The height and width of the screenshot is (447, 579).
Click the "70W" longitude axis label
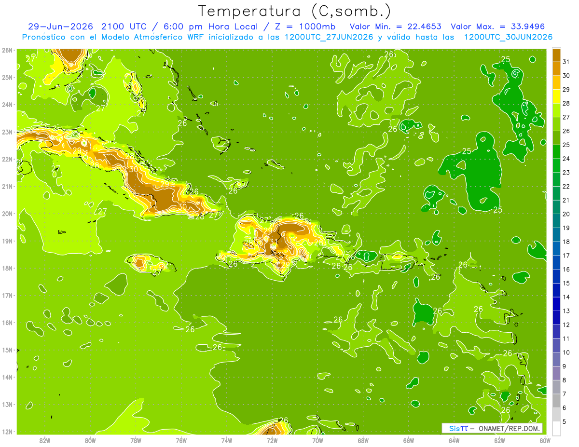point(317,440)
